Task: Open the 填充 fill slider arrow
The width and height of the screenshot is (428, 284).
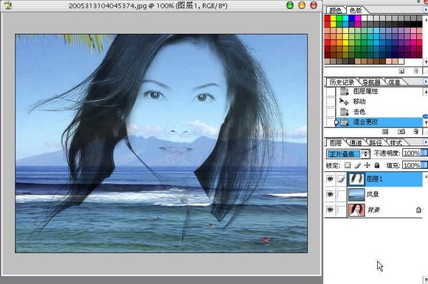Action: pyautogui.click(x=424, y=165)
